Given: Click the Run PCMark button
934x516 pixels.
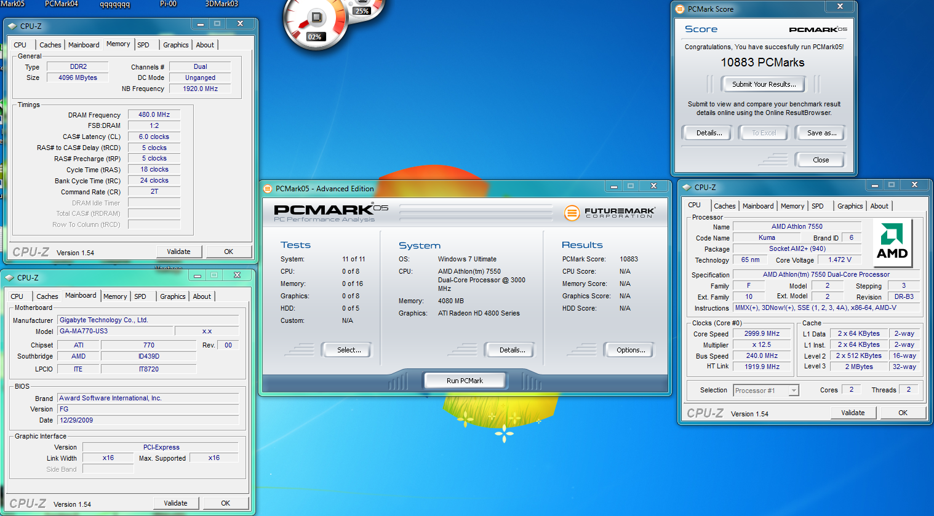Looking at the screenshot, I should click(x=465, y=381).
